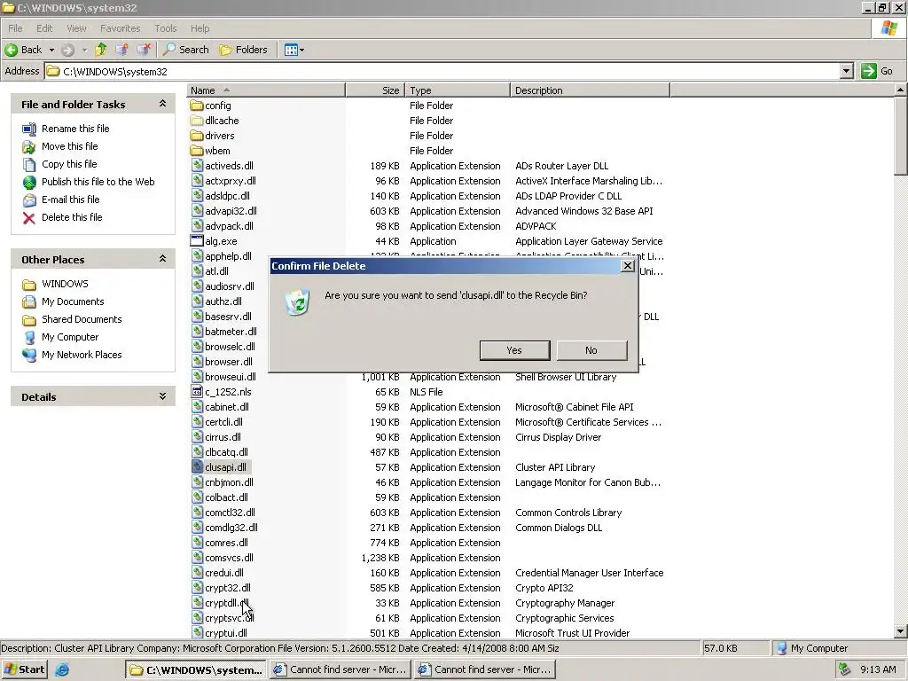
Task: Click the Forward arrow toolbar icon
Action: (x=67, y=50)
